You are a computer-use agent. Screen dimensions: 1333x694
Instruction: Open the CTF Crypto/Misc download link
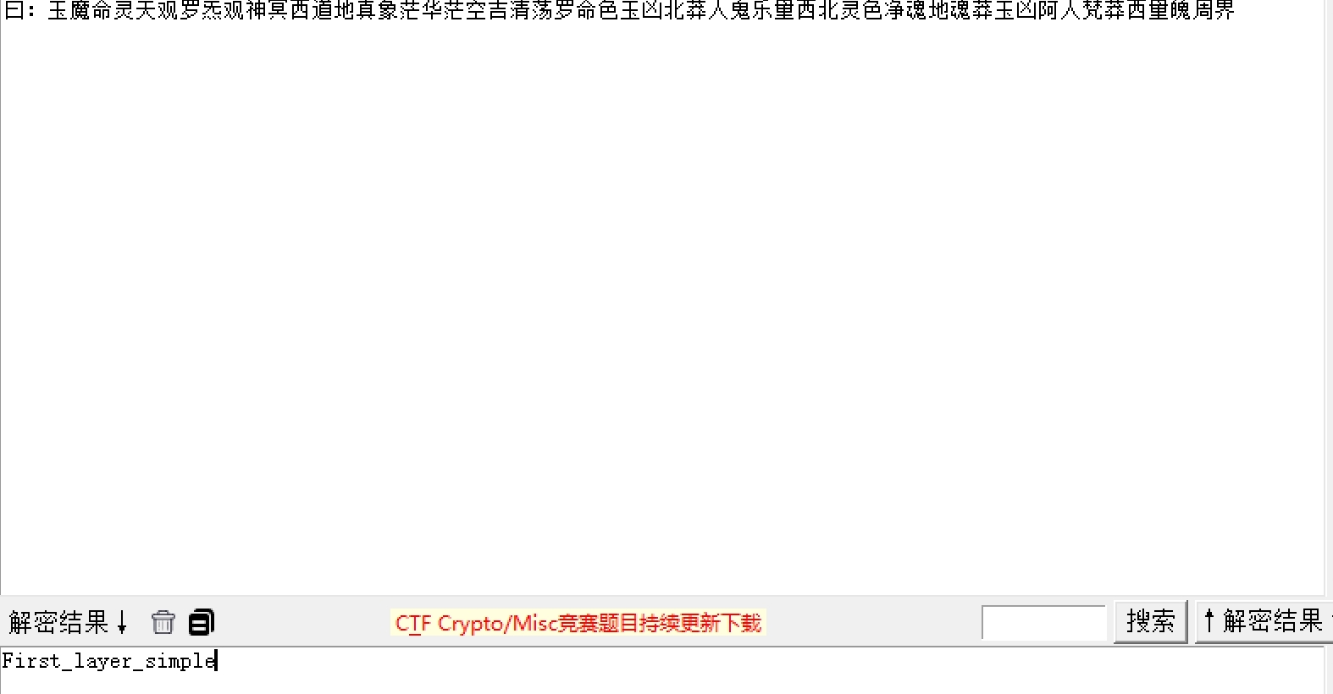tap(578, 623)
